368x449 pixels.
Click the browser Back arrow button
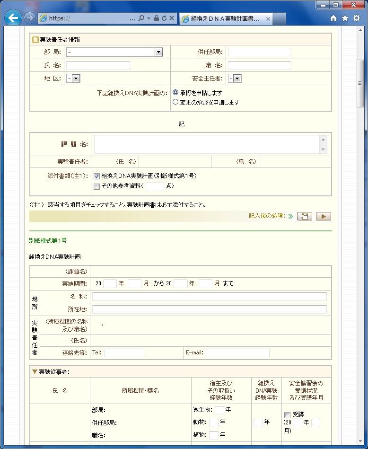pos(13,18)
